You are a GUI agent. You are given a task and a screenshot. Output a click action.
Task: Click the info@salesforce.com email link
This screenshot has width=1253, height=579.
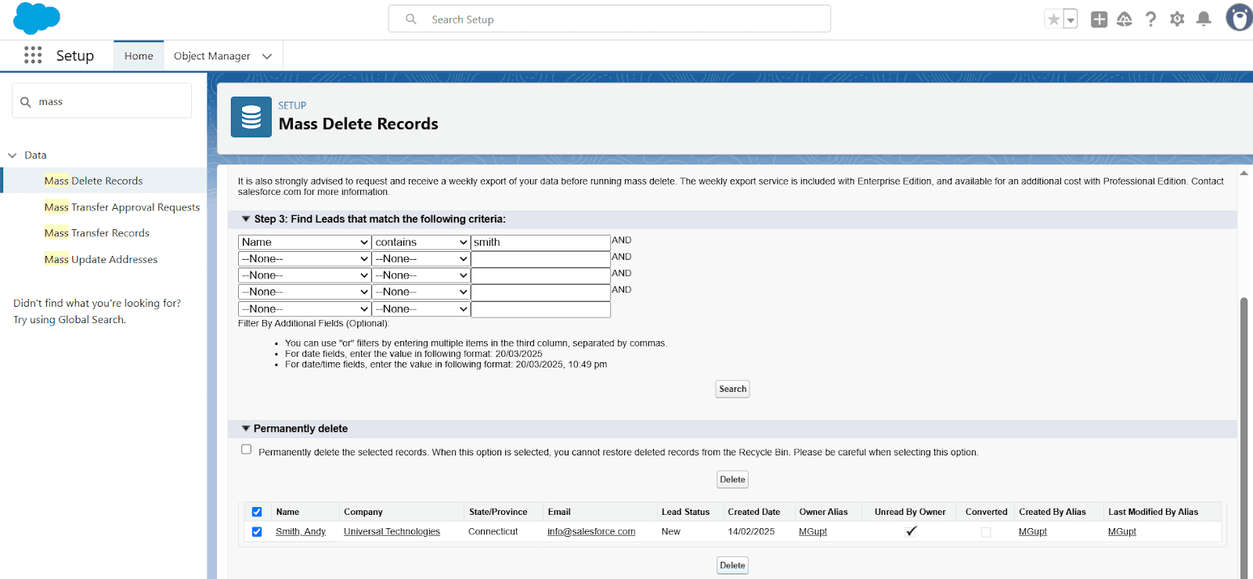(x=591, y=531)
